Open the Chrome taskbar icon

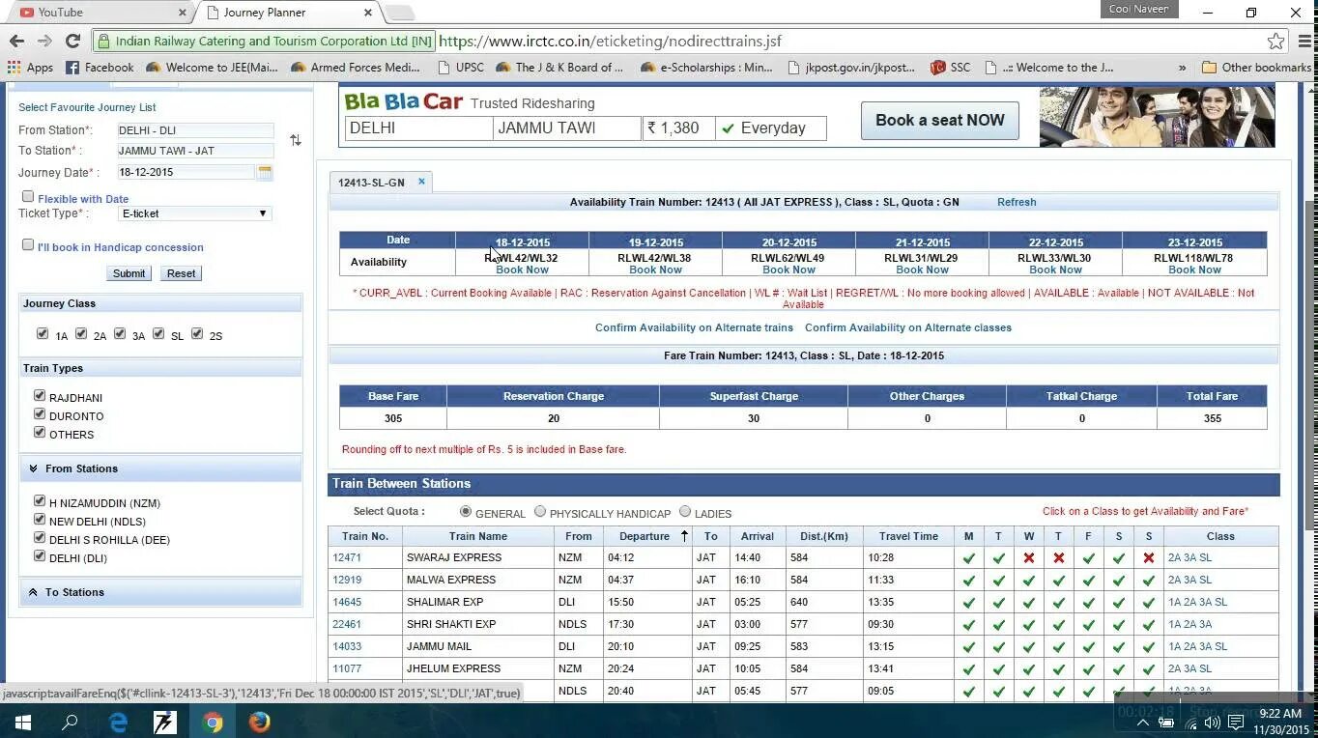tap(213, 722)
